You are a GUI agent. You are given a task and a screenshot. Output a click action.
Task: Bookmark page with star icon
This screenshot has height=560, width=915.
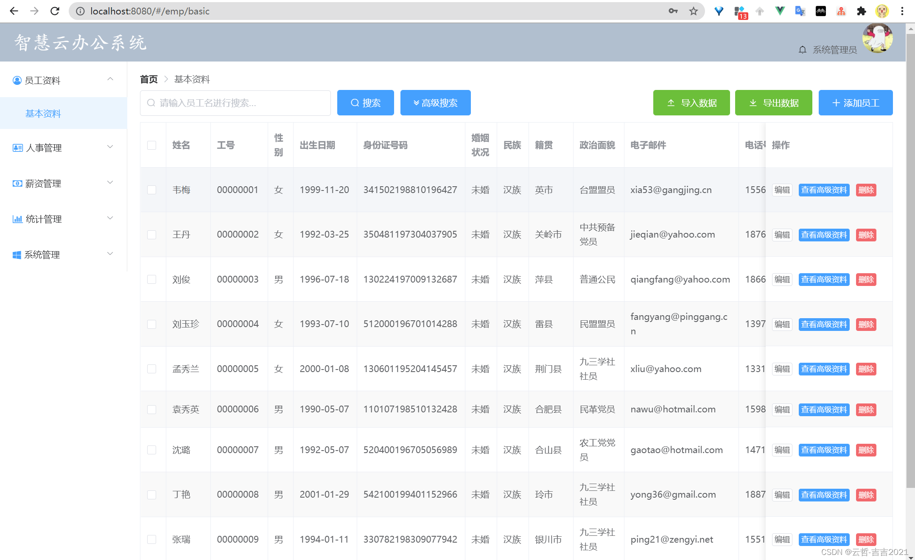[x=694, y=11]
